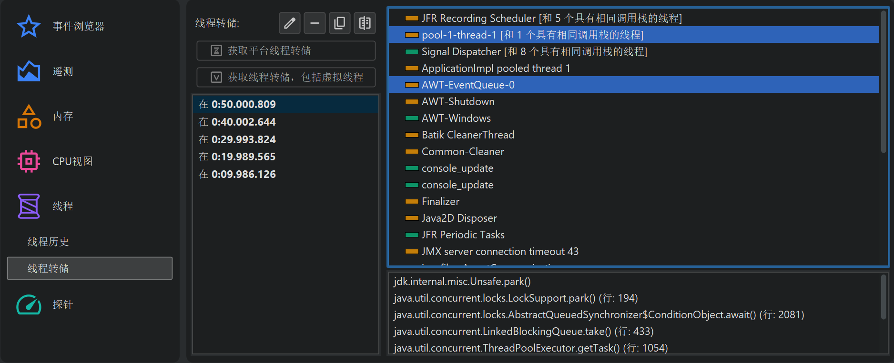Click the copy thread dump icon
The image size is (894, 363).
[340, 23]
